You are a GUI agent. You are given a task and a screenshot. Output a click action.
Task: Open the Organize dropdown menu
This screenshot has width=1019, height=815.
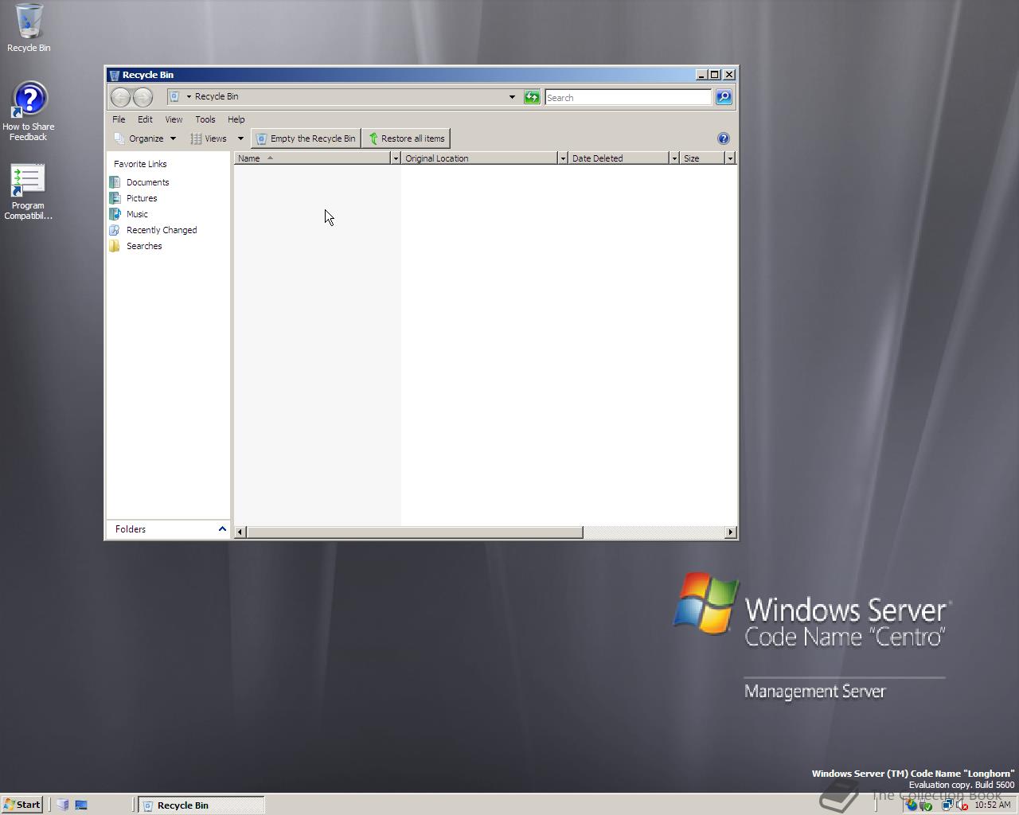(145, 138)
